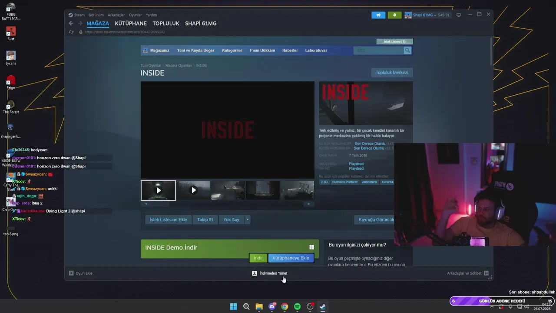Viewport: 556px width, 313px height.
Task: Open the Oyunlar menu
Action: click(136, 15)
